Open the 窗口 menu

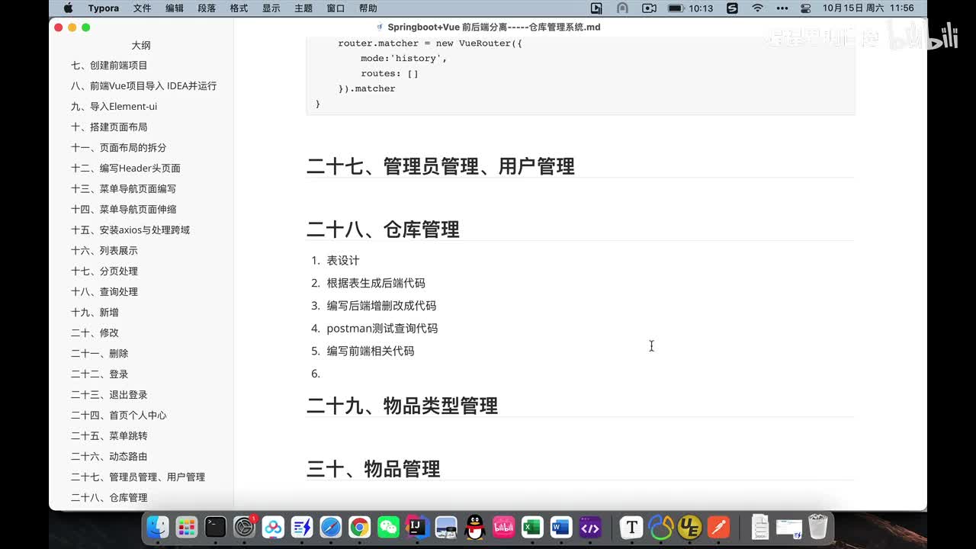pyautogui.click(x=335, y=8)
